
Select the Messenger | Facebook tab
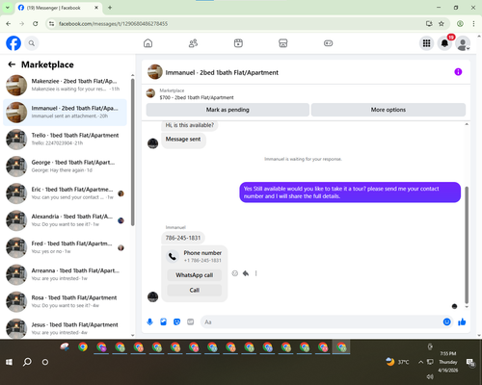[x=58, y=8]
